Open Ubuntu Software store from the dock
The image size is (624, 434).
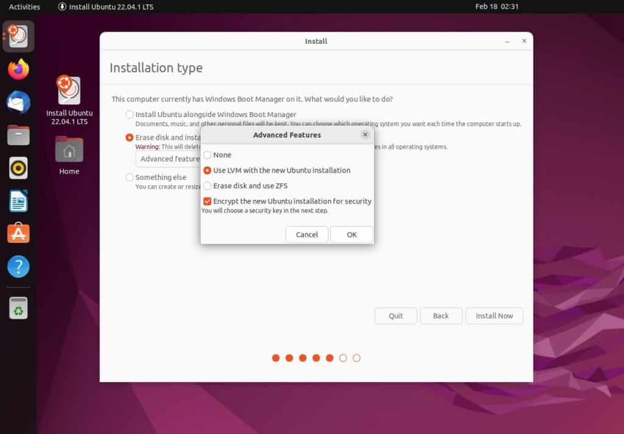(x=18, y=233)
